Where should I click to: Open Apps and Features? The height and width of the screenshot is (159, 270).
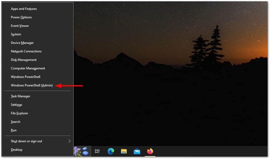(x=24, y=9)
